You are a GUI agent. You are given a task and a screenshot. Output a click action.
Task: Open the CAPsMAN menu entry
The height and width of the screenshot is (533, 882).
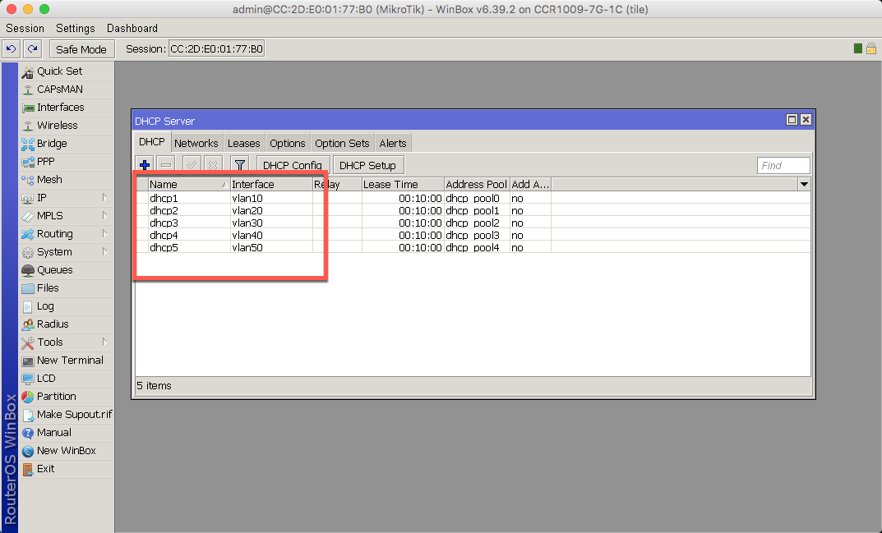(67, 90)
